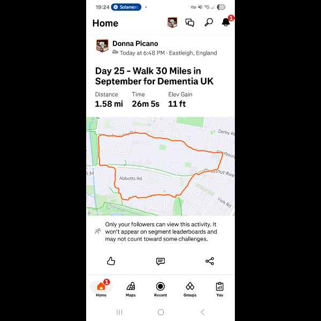Open comments with the speech bubble icon

[160, 261]
